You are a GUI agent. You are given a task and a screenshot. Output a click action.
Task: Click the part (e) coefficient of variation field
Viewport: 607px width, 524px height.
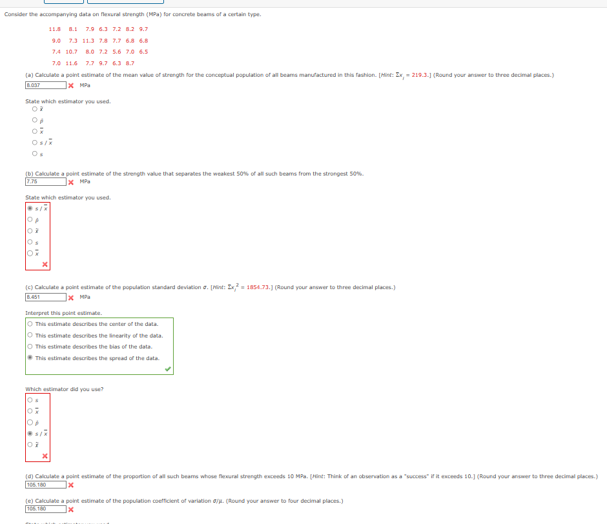(x=46, y=509)
